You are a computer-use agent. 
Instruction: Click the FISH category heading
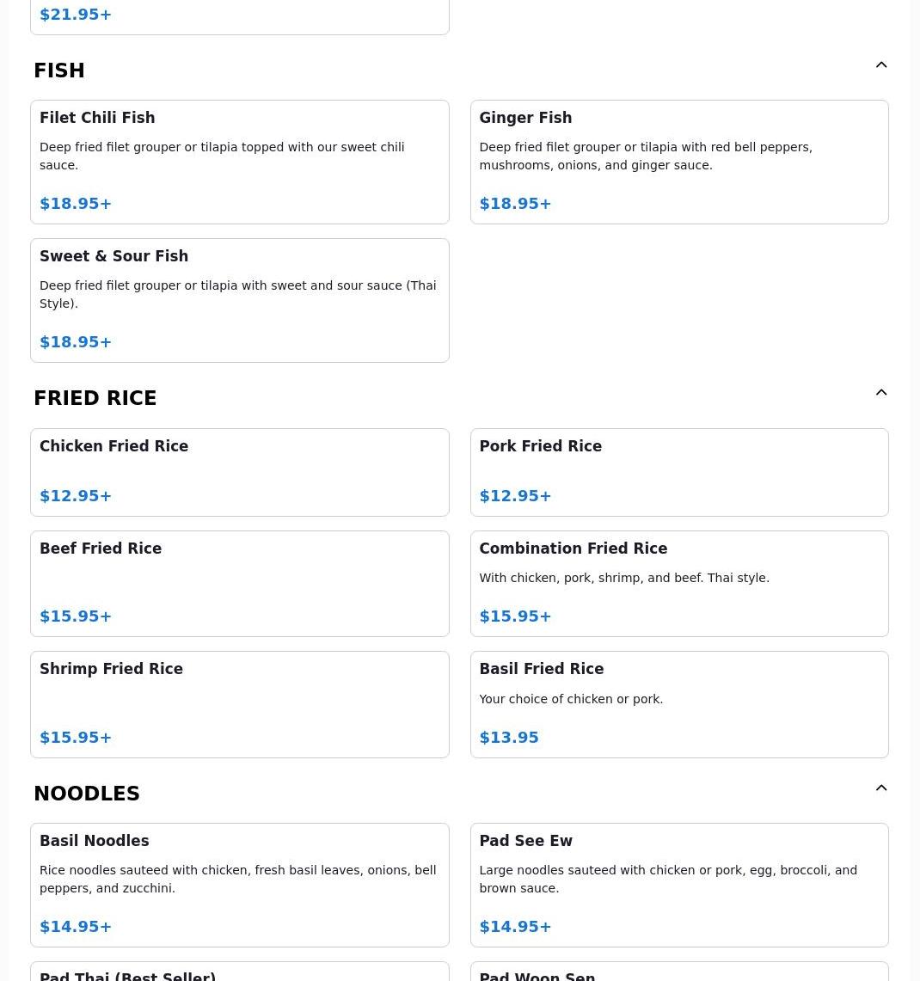(x=59, y=71)
